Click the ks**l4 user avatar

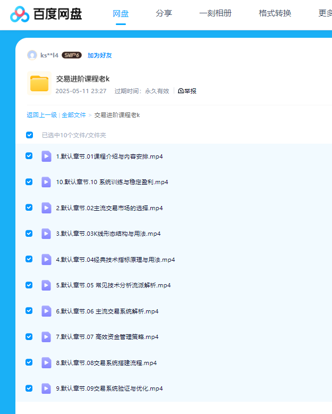click(32, 55)
